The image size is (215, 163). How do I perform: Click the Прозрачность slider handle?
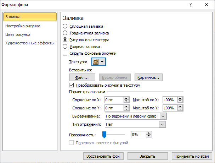click(104, 135)
